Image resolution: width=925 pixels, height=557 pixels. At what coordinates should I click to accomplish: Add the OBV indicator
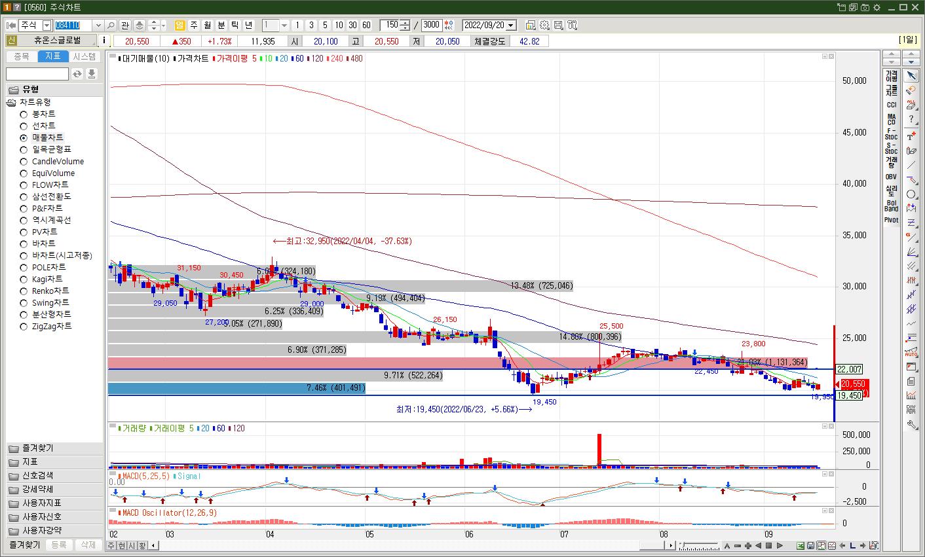click(x=891, y=177)
